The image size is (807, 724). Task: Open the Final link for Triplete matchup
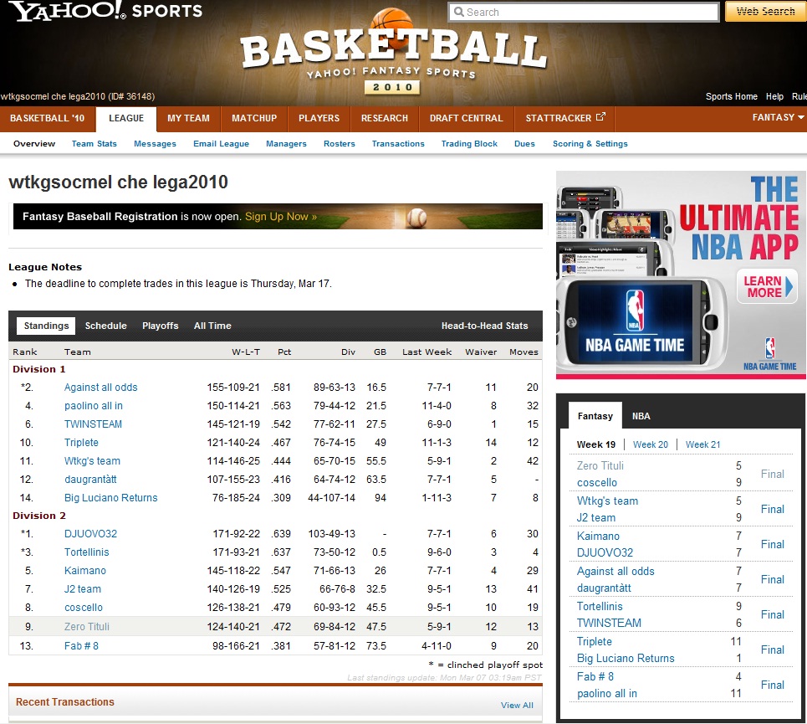coord(772,650)
